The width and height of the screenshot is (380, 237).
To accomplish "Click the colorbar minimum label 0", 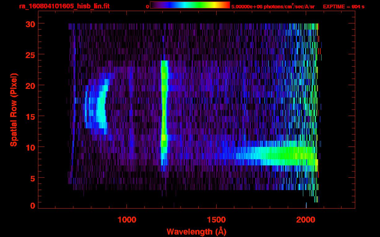I will coord(147,6).
